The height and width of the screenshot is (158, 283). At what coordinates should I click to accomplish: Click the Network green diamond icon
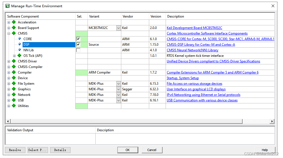(14, 95)
